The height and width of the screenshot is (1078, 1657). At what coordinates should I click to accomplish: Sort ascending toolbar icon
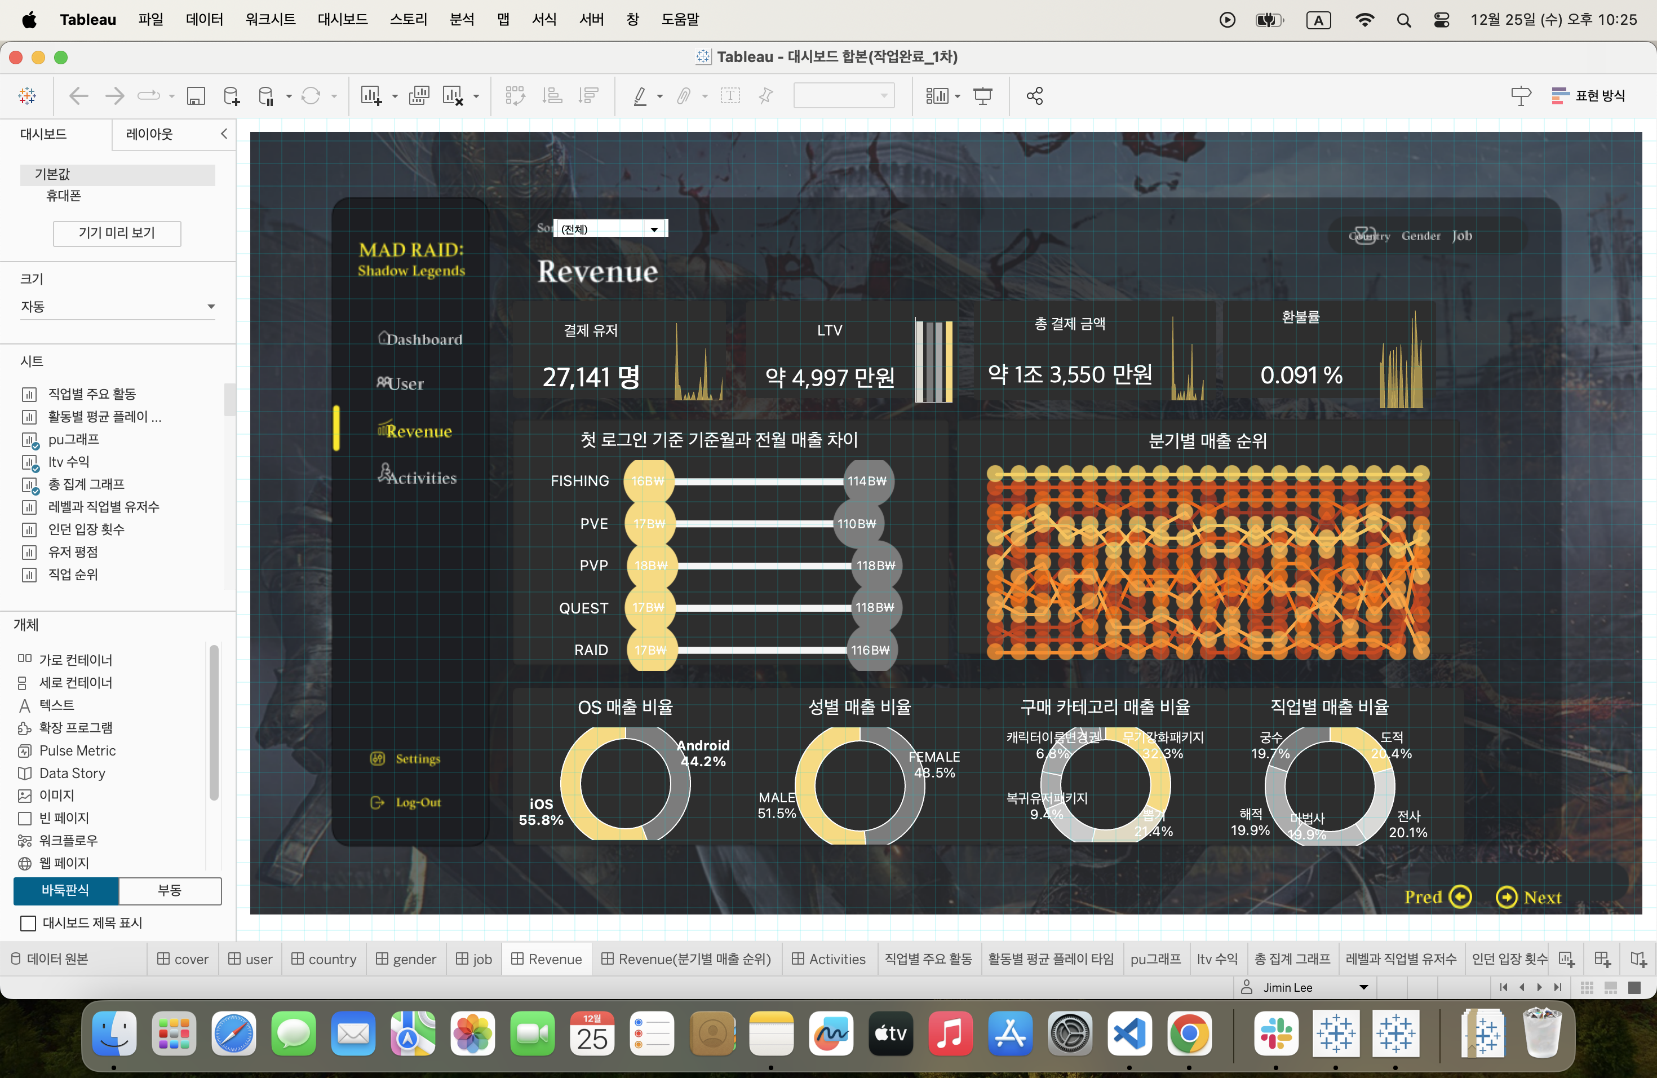tap(552, 96)
